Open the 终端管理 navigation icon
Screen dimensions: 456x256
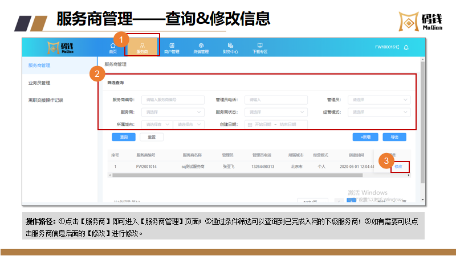pyautogui.click(x=201, y=48)
